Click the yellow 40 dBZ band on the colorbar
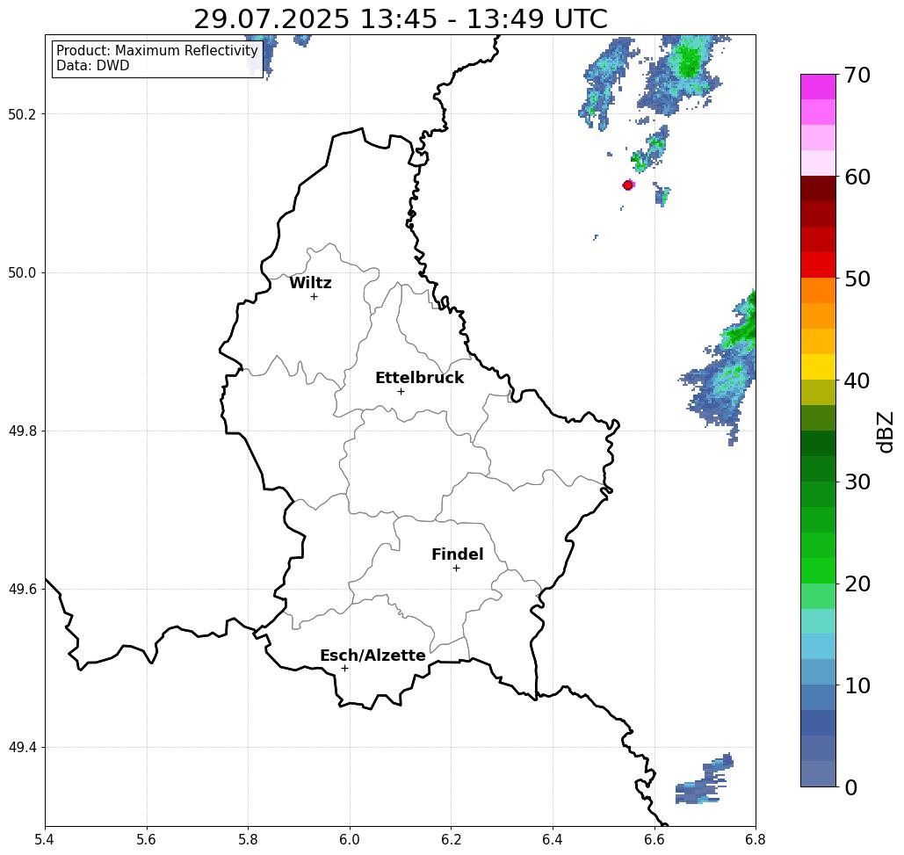The image size is (904, 855). [818, 366]
